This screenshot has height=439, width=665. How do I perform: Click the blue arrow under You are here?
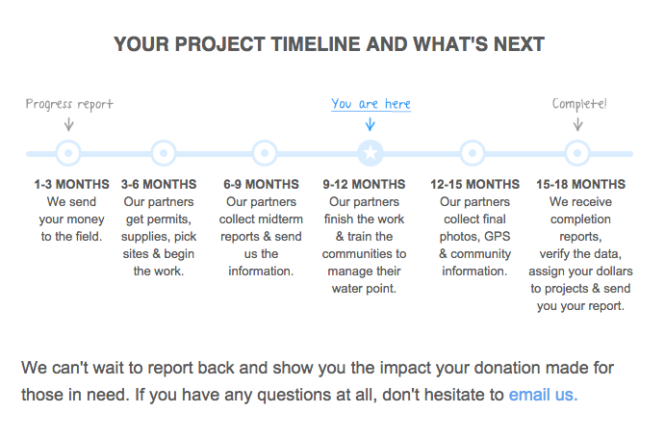point(371,124)
